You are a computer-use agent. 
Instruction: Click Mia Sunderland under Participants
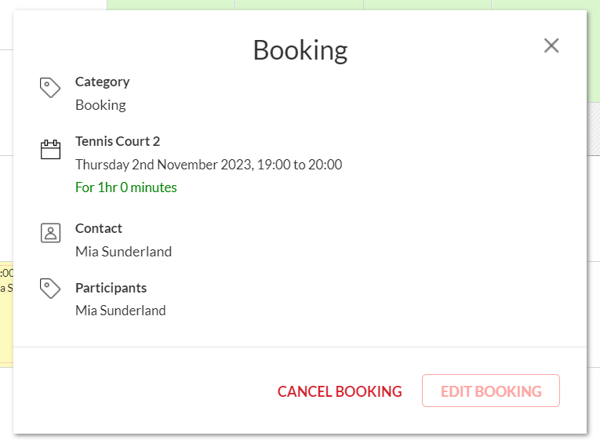121,311
